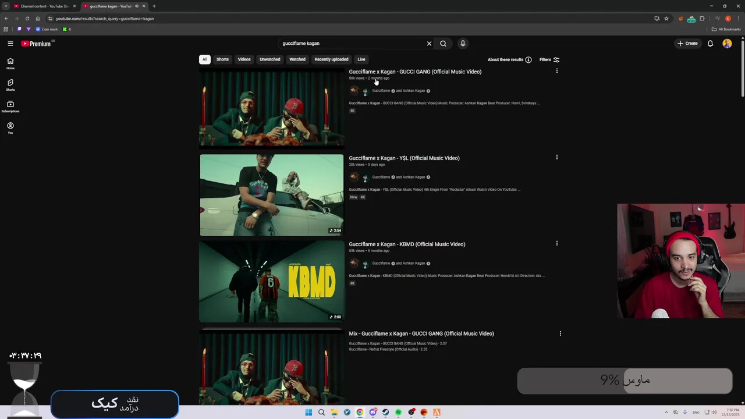The image size is (745, 419).
Task: Click the browser address bar URL
Action: click(105, 19)
